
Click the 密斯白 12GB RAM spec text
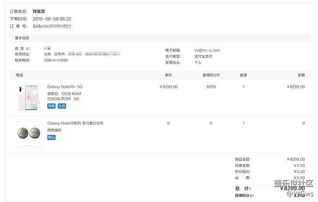(x=64, y=94)
